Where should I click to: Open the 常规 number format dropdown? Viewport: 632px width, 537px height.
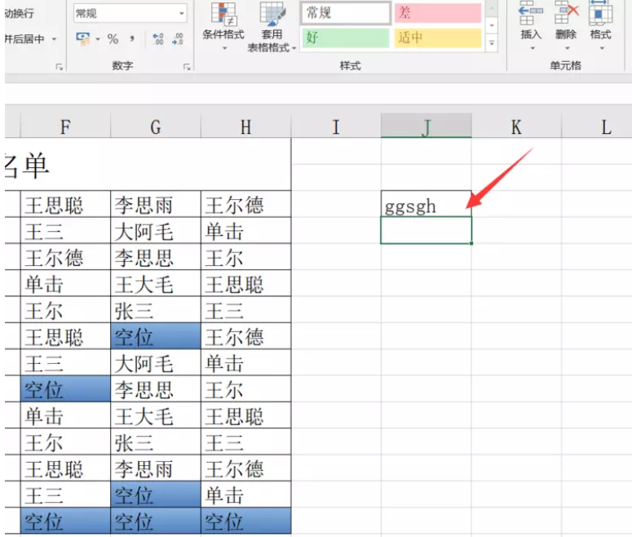(181, 14)
